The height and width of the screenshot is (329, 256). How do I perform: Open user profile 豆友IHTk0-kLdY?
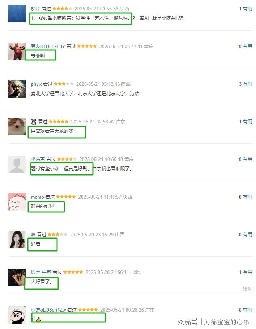48,46
